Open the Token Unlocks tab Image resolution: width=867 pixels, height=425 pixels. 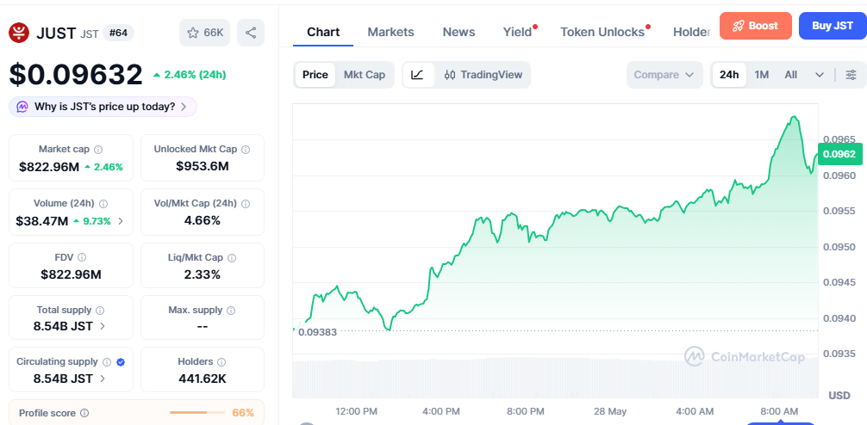(x=603, y=32)
